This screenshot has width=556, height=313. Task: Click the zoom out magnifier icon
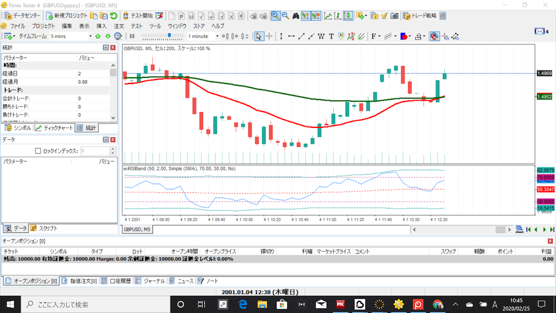point(285,16)
